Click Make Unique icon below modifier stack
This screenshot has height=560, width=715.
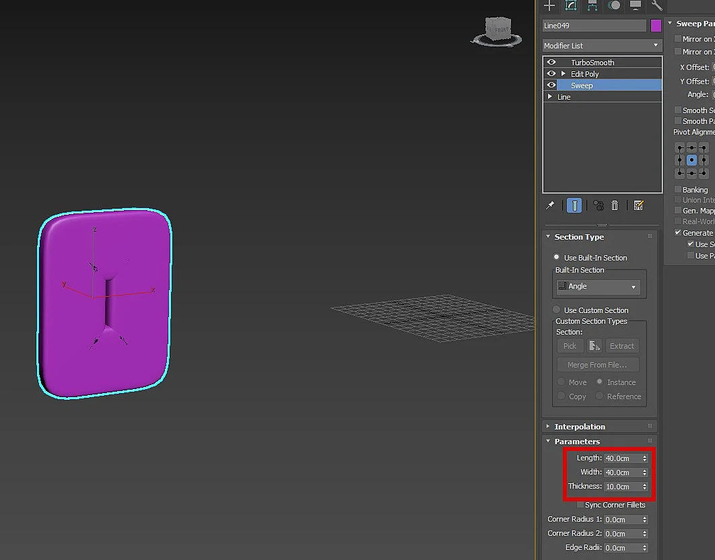click(x=599, y=206)
